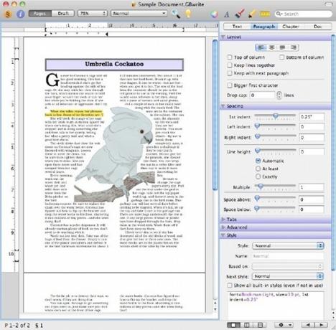This screenshot has height=330, width=336.
Task: Collapse the Spacing section
Action: (x=223, y=106)
